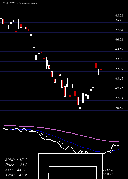The image size is (128, 179).
Task: Click the 45.72 price level label
Action: [x=119, y=49]
